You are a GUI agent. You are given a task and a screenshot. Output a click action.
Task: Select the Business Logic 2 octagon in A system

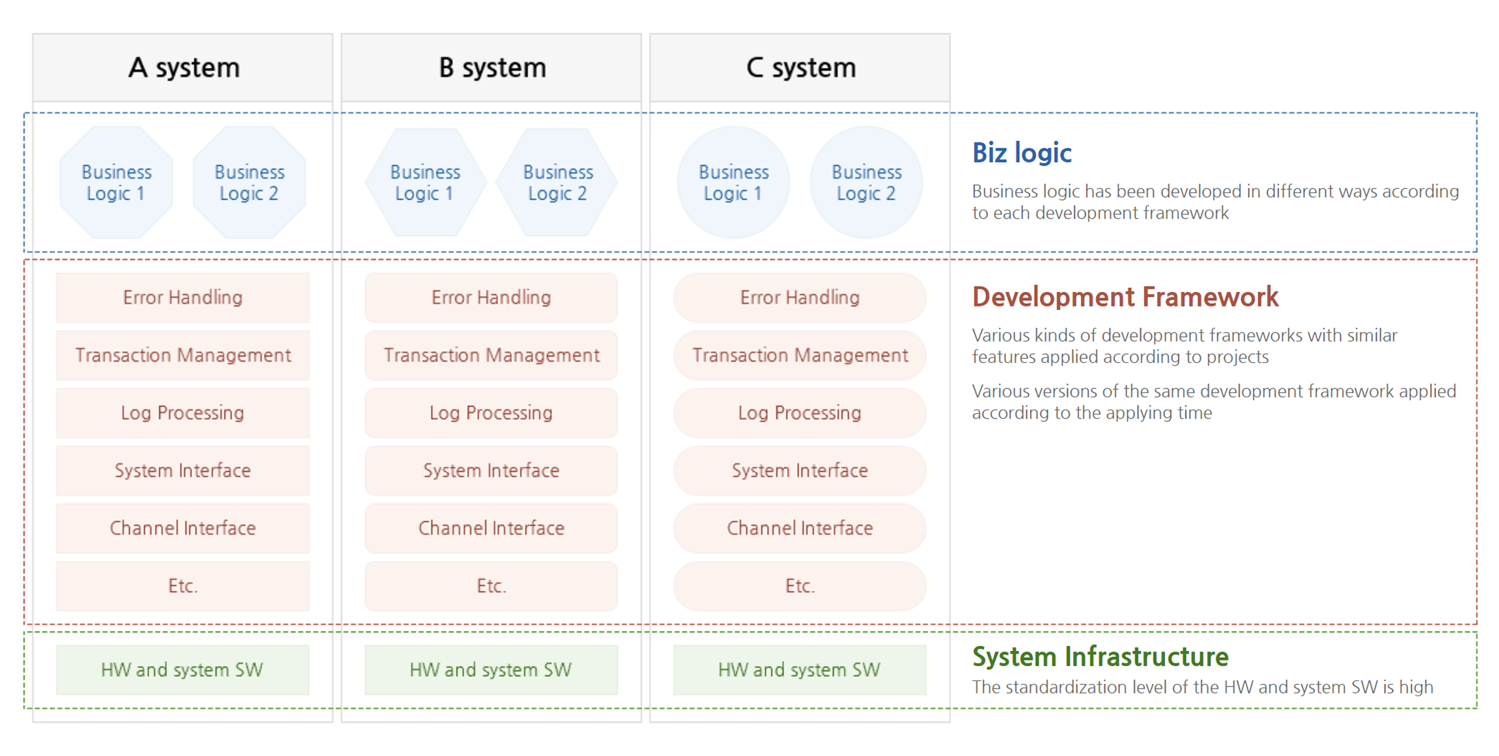point(248,182)
